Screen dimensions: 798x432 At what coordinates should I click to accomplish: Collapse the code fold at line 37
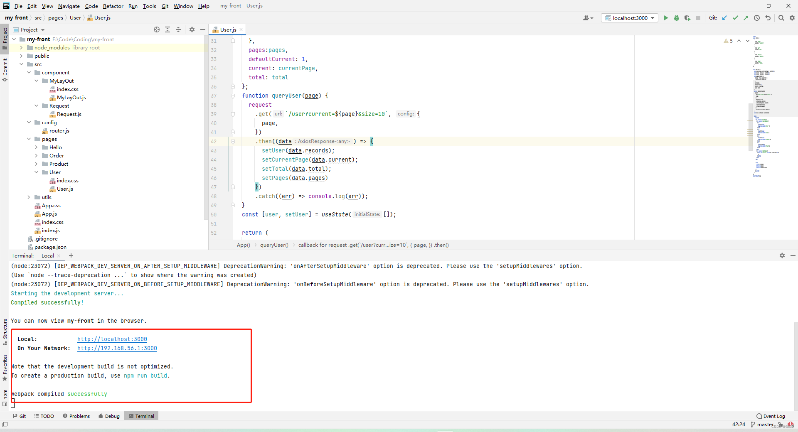tap(233, 96)
